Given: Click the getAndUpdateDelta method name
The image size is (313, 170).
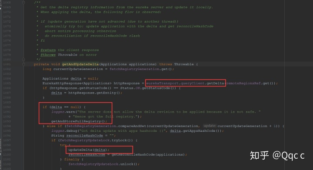Looking at the screenshot, I should (x=80, y=64).
